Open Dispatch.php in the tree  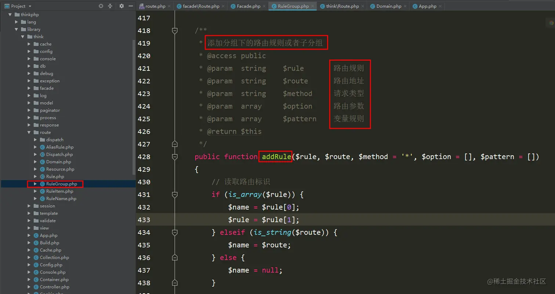click(x=59, y=155)
